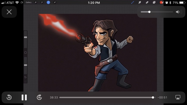Tap the sidebar modify square button
The height and width of the screenshot is (105, 187).
point(25,52)
